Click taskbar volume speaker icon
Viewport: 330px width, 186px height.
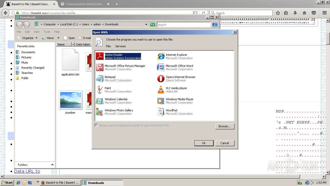[312, 183]
